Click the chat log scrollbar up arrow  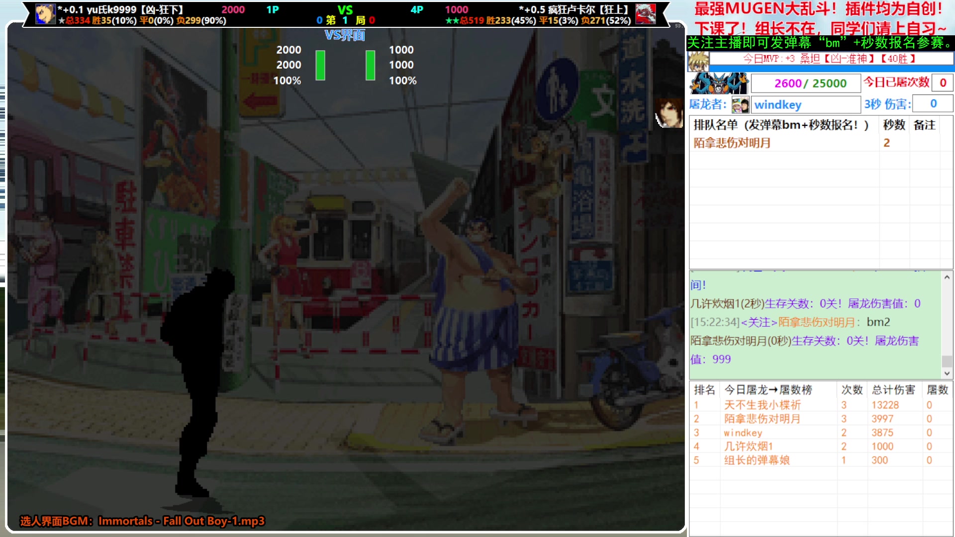pyautogui.click(x=947, y=277)
